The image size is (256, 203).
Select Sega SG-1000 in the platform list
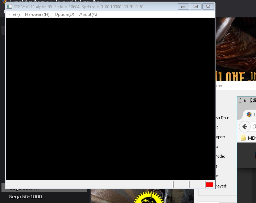coord(25,197)
